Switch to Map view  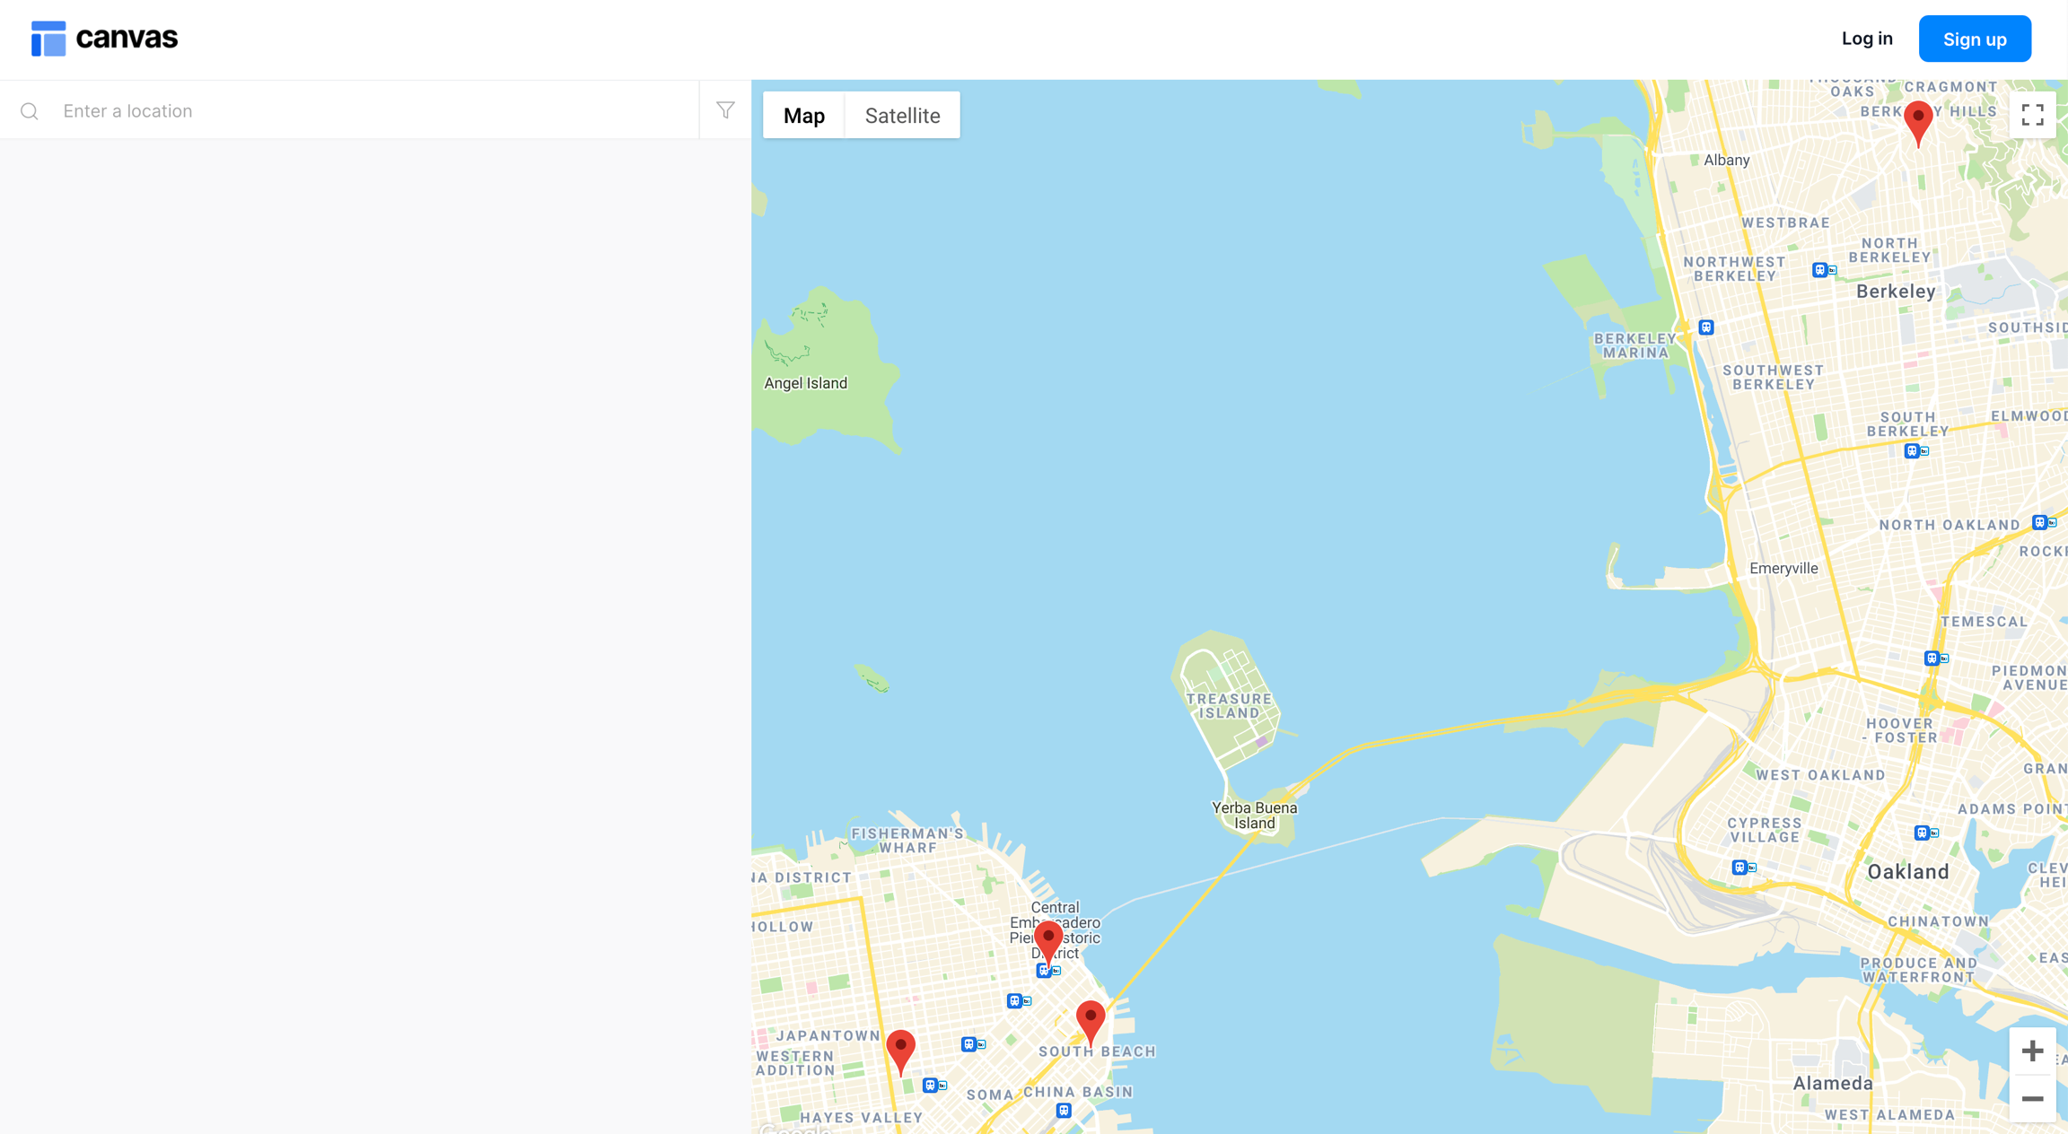(x=803, y=116)
